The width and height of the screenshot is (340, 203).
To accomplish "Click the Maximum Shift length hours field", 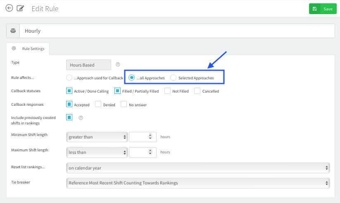I will [x=143, y=153].
